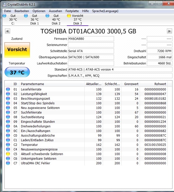Click the yellow status orb for Disk 3
This screenshot has width=174, height=192.
point(69,16)
